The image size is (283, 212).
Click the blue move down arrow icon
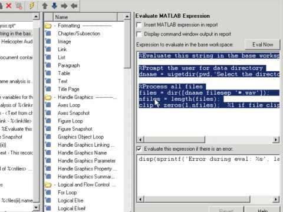(54, 6)
